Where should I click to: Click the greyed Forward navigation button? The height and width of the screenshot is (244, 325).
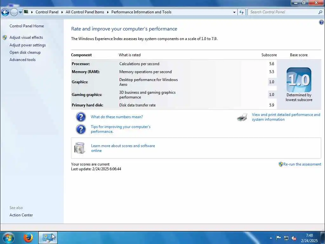pos(14,12)
